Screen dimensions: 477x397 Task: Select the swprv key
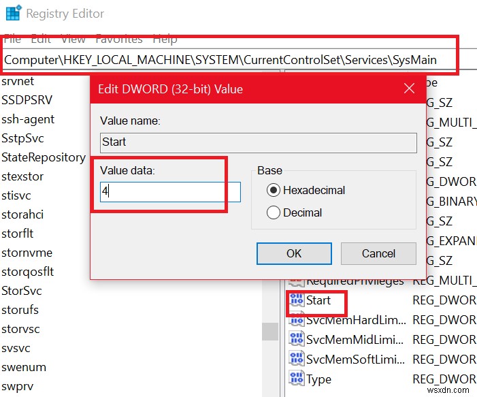(17, 386)
